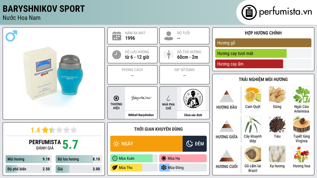Click the Tuyết tùng Virginia cedar image
The width and height of the screenshot is (317, 178).
click(302, 124)
